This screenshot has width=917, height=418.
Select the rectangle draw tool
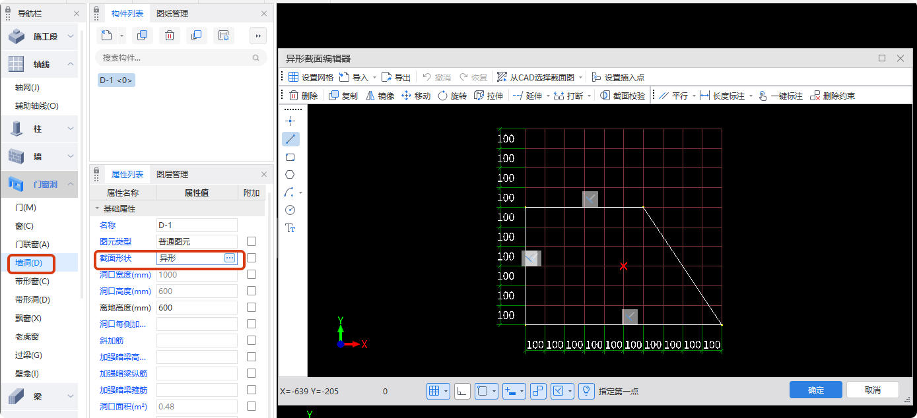click(290, 158)
